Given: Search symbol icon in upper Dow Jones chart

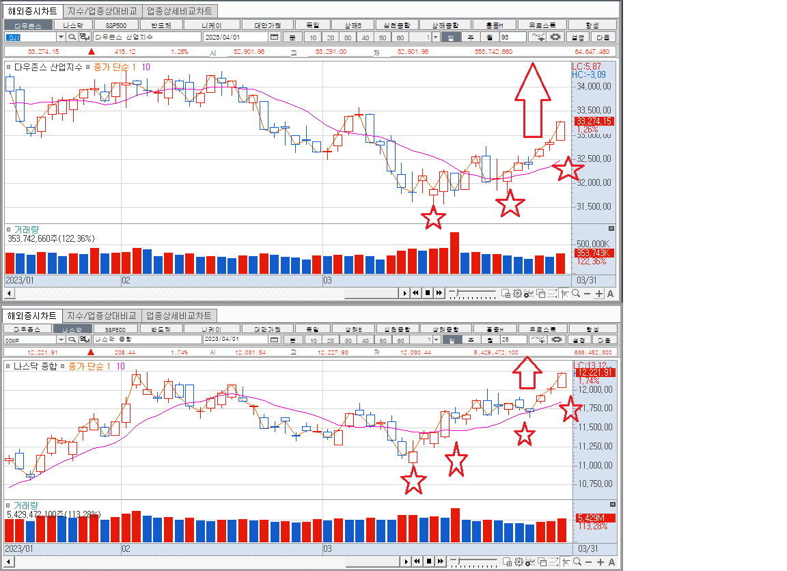Looking at the screenshot, I should click(x=72, y=37).
